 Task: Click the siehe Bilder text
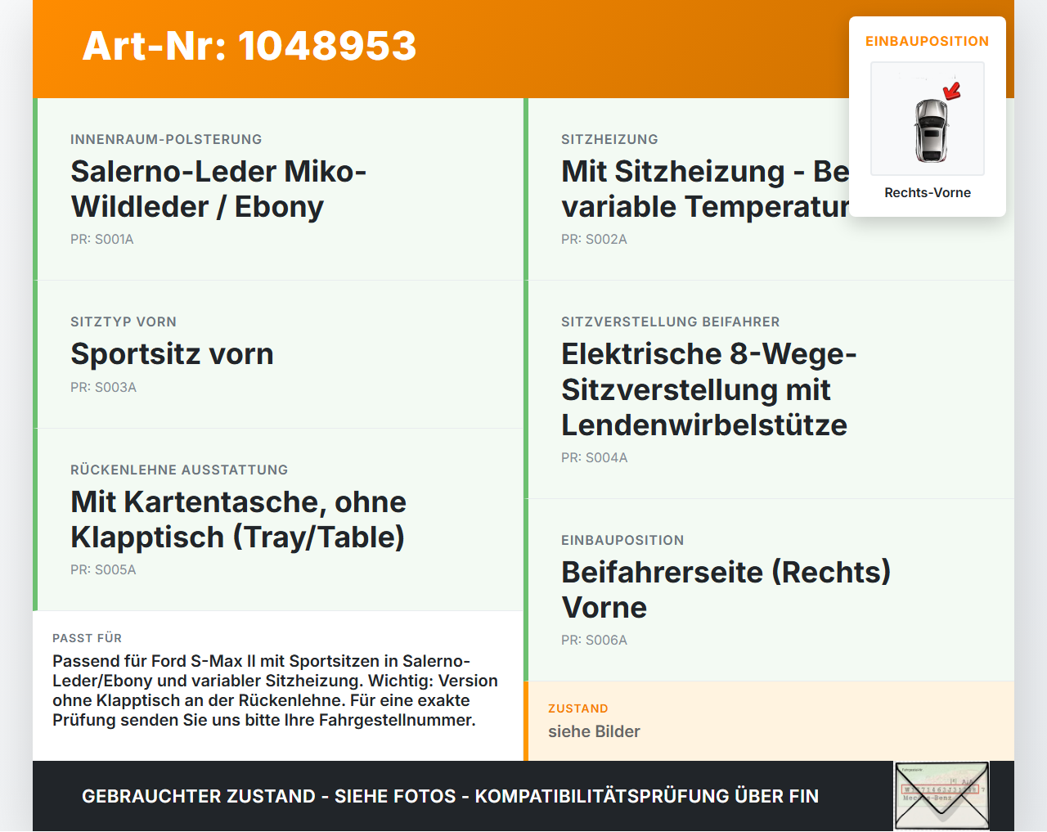click(594, 731)
